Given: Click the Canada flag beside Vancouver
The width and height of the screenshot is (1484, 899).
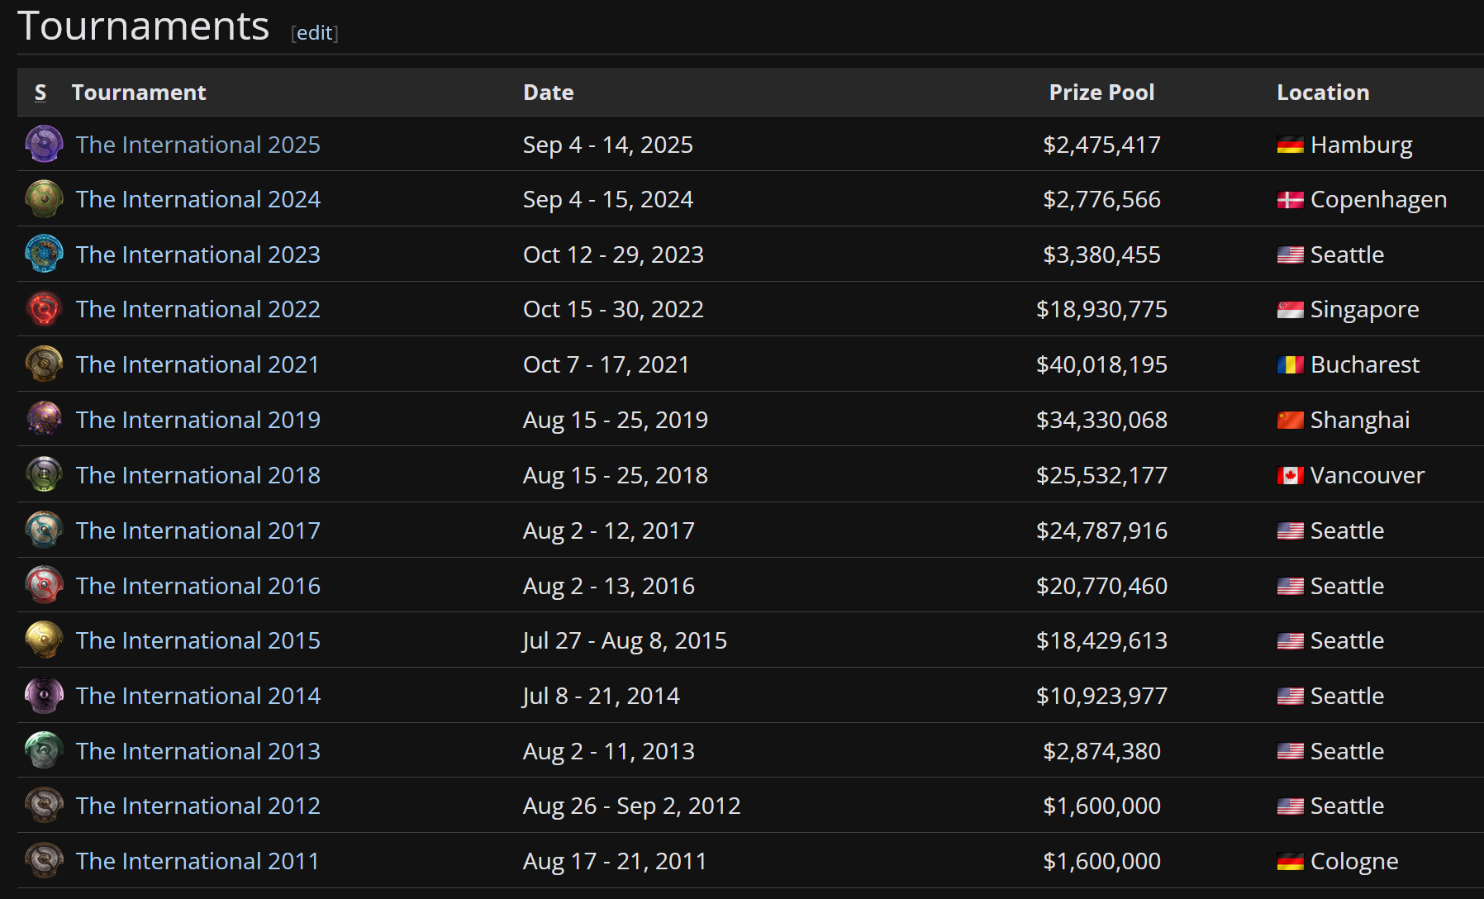Looking at the screenshot, I should [x=1290, y=476].
